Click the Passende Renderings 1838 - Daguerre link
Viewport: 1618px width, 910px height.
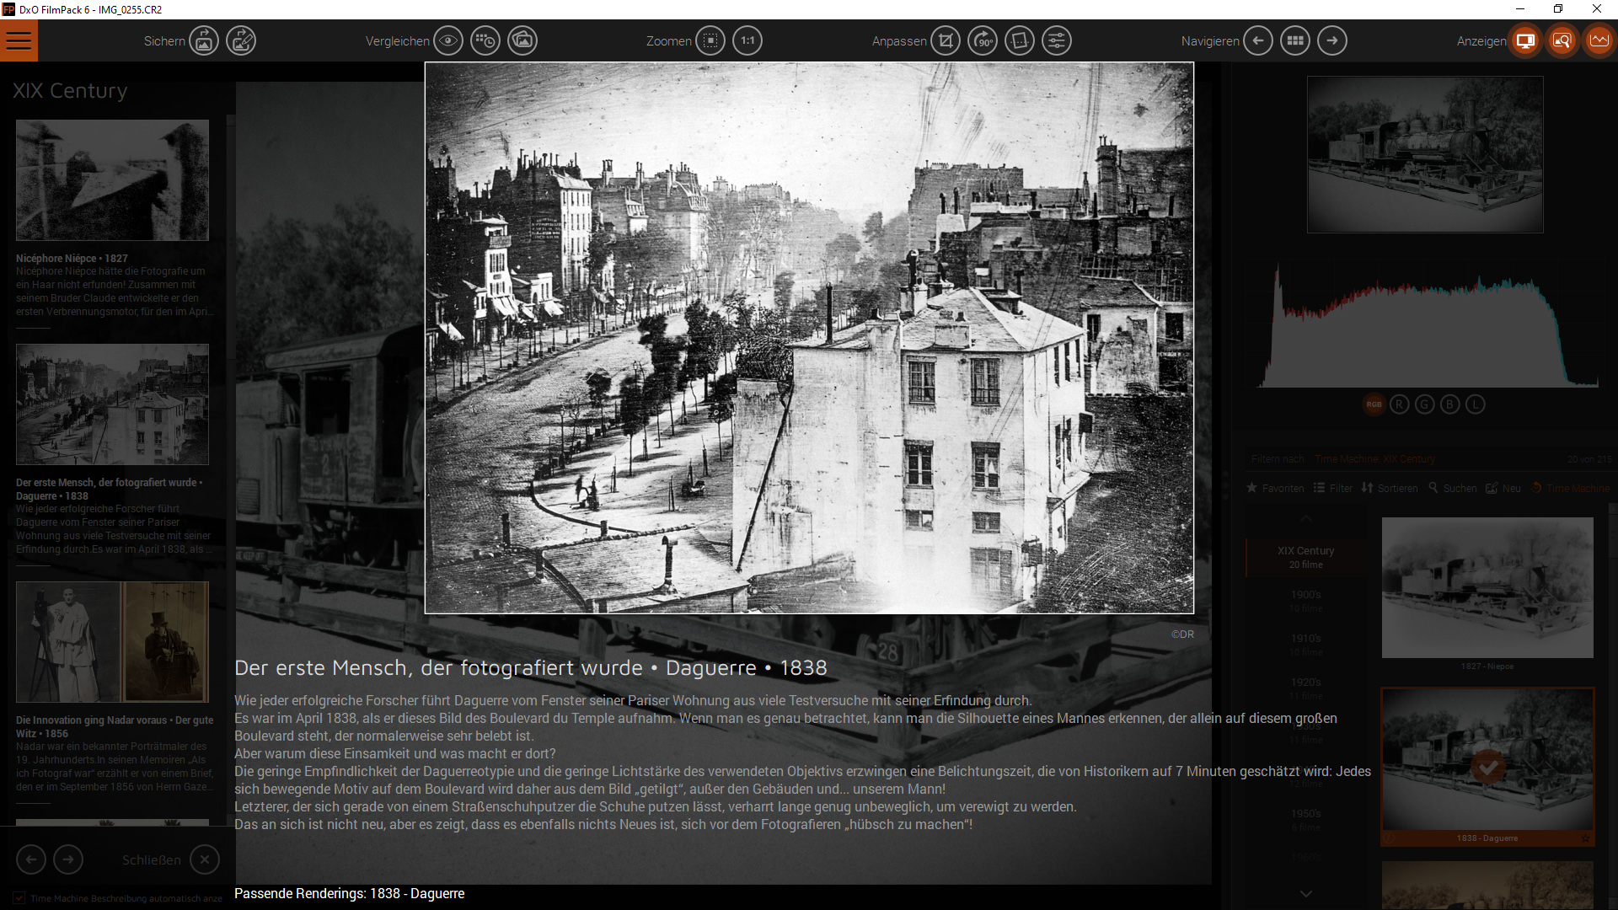tap(349, 893)
